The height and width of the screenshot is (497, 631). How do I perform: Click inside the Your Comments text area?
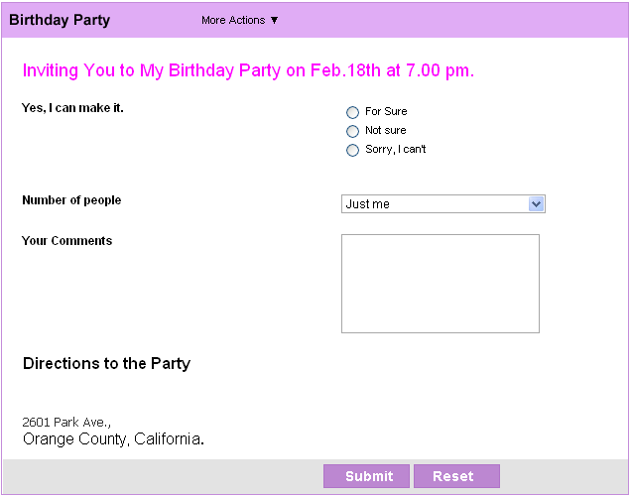[440, 284]
